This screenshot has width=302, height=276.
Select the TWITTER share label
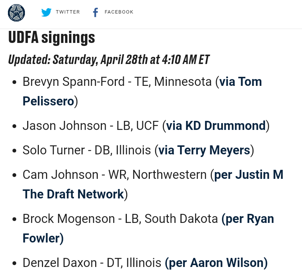pyautogui.click(x=68, y=12)
